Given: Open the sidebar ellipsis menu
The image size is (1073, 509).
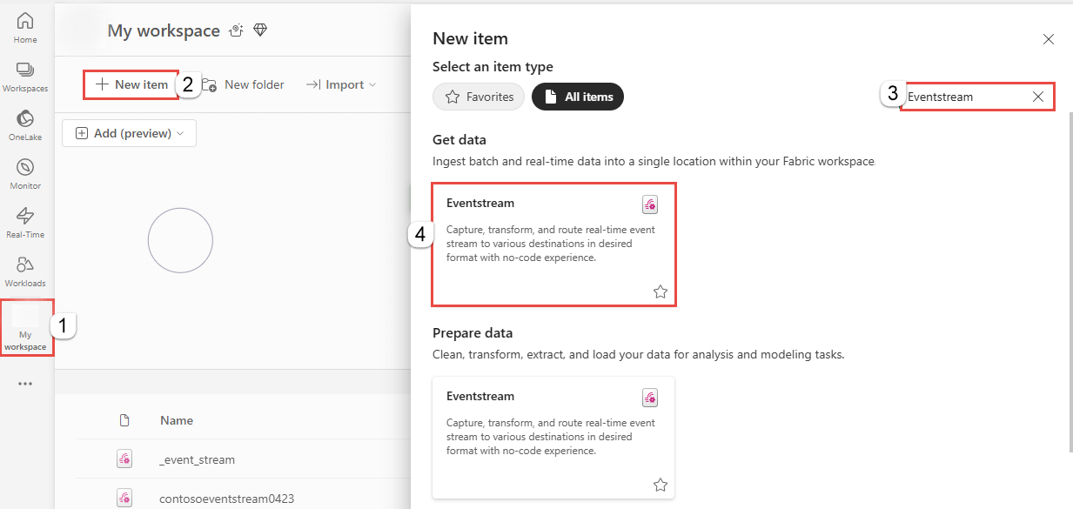Looking at the screenshot, I should [x=25, y=384].
